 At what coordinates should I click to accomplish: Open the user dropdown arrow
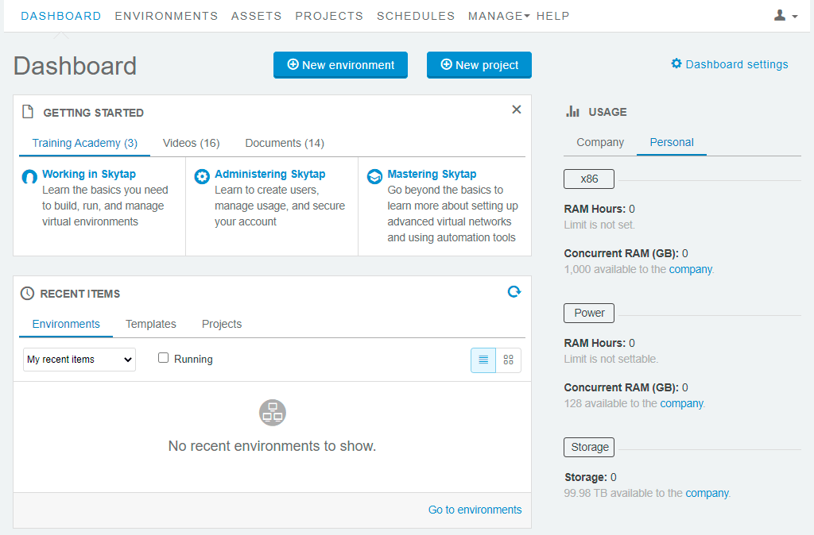(x=795, y=17)
